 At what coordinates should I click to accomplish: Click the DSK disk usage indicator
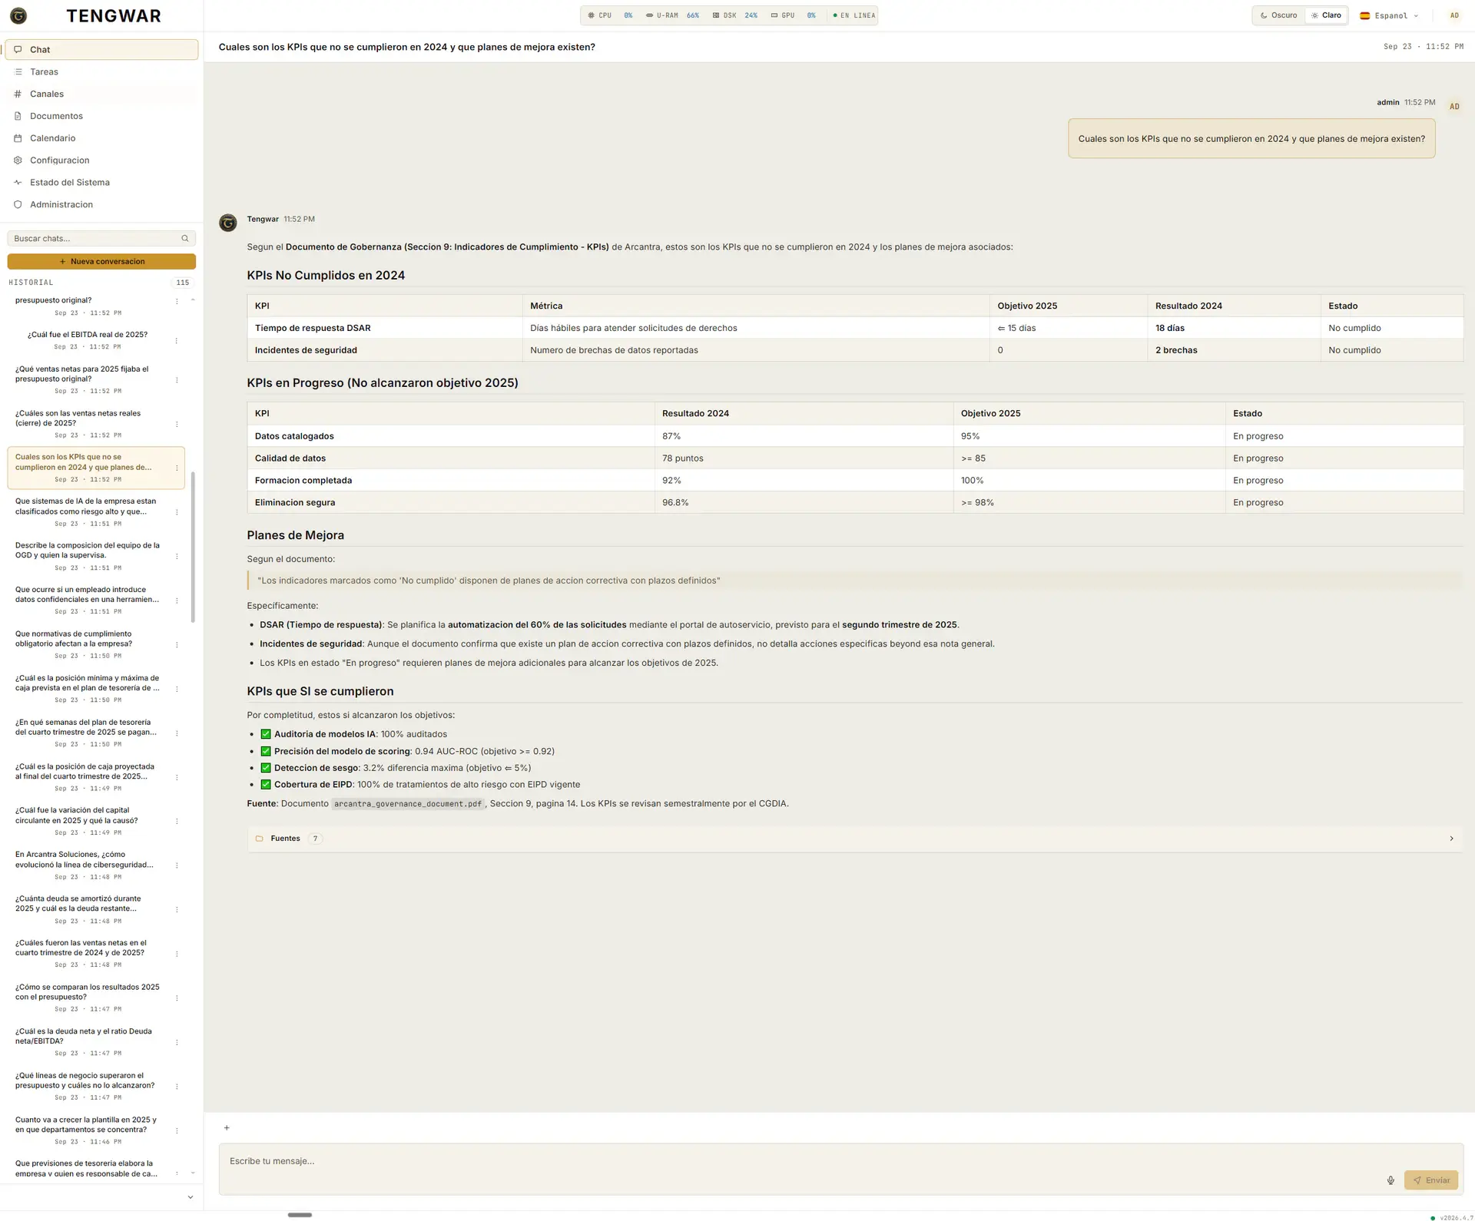click(734, 15)
